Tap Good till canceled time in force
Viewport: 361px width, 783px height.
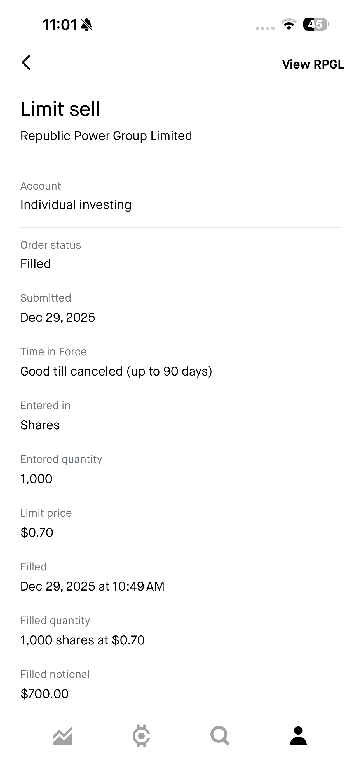point(116,371)
